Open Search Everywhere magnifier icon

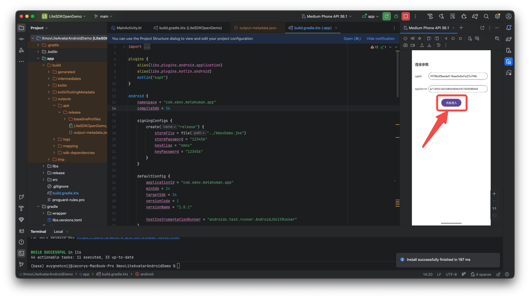pyautogui.click(x=486, y=16)
